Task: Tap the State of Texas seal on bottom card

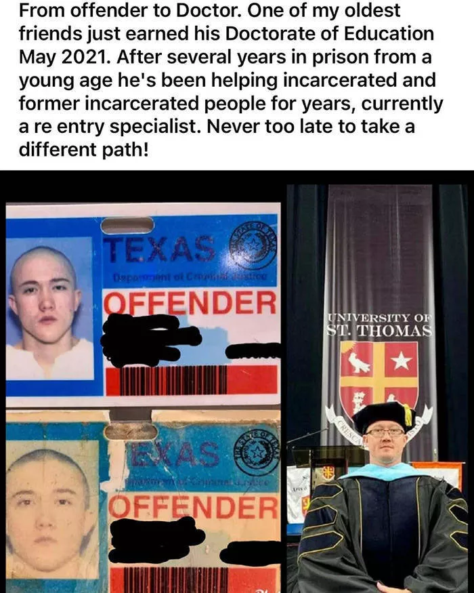Action: [257, 453]
